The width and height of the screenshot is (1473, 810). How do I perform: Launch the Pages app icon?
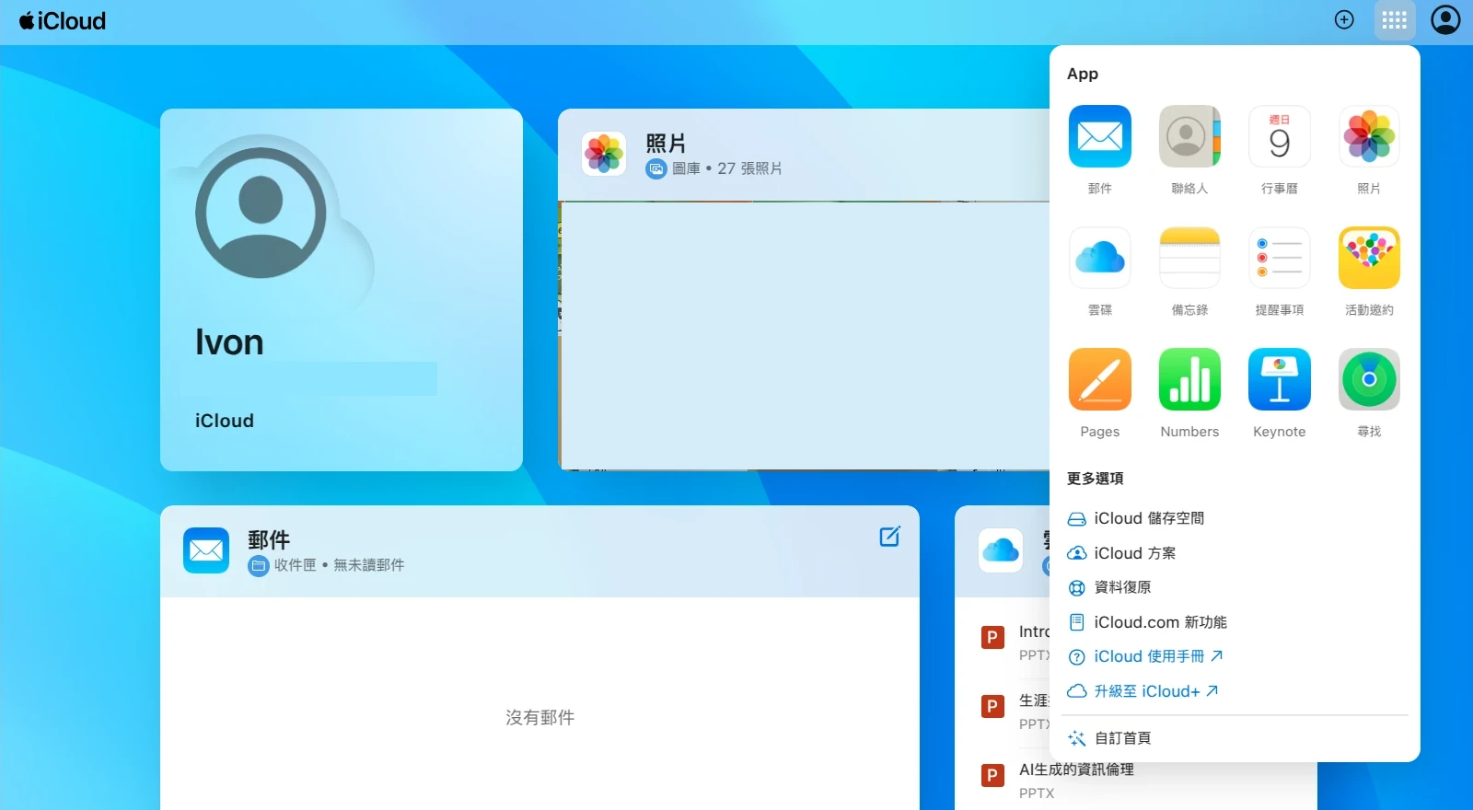click(1099, 379)
